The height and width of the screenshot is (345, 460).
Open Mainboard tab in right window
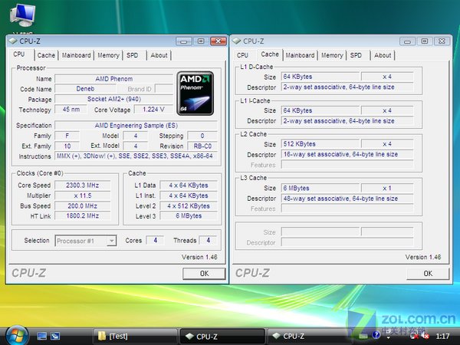coord(300,55)
